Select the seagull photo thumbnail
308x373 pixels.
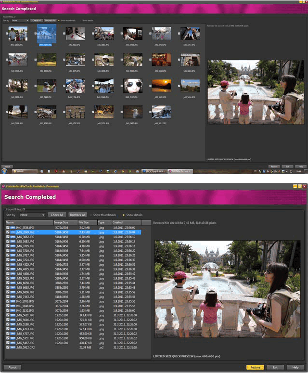tap(133, 112)
